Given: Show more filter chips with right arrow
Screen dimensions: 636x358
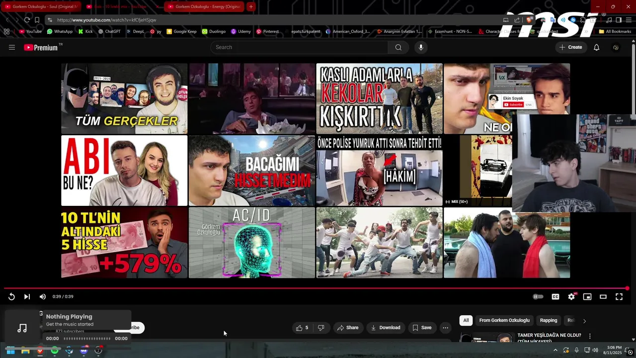Looking at the screenshot, I should tap(584, 321).
